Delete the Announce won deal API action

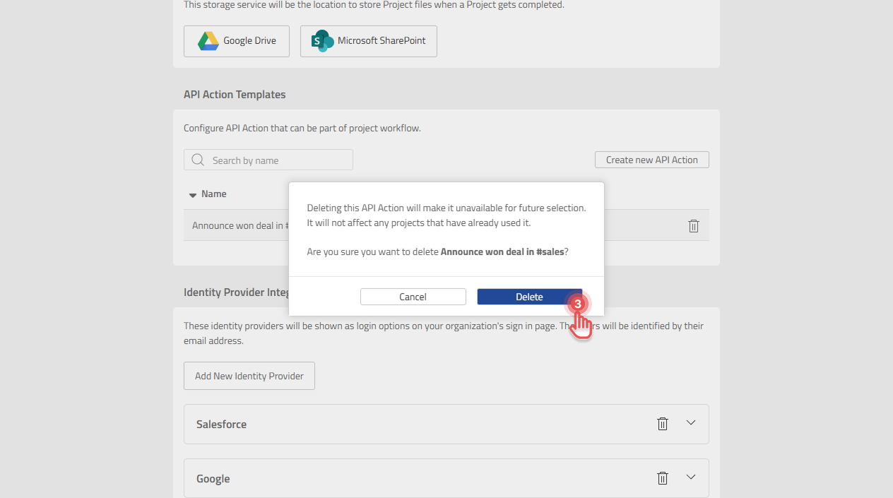[x=694, y=226]
